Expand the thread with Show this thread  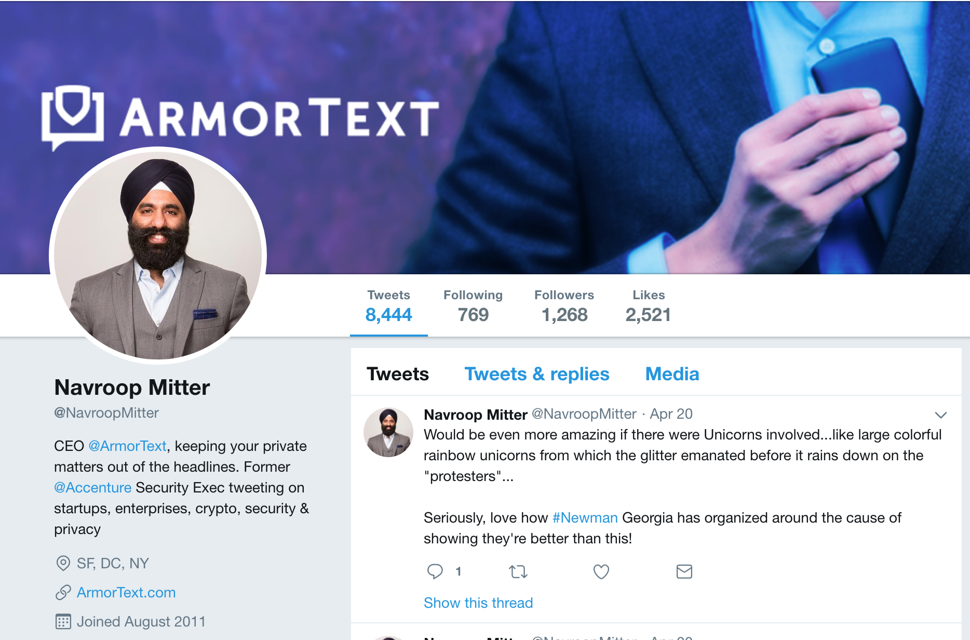pyautogui.click(x=478, y=603)
